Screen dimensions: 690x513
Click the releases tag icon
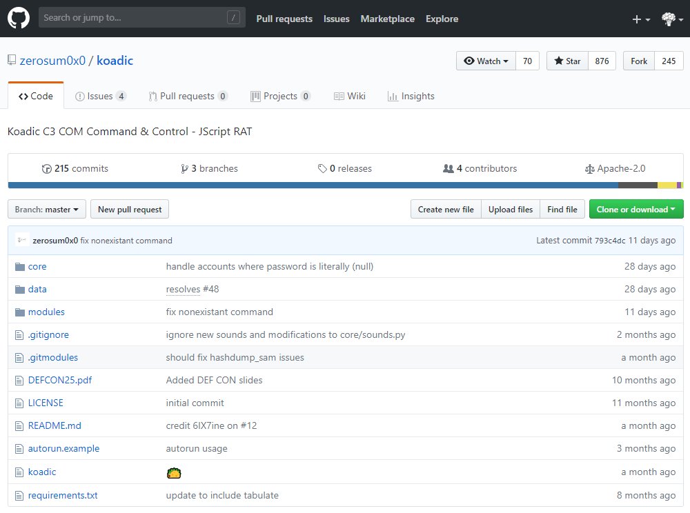tap(322, 168)
